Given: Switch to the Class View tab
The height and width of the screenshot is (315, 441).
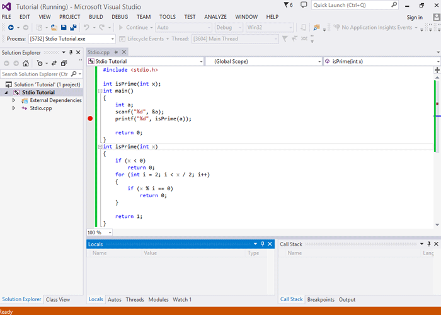Looking at the screenshot, I should pos(58,299).
